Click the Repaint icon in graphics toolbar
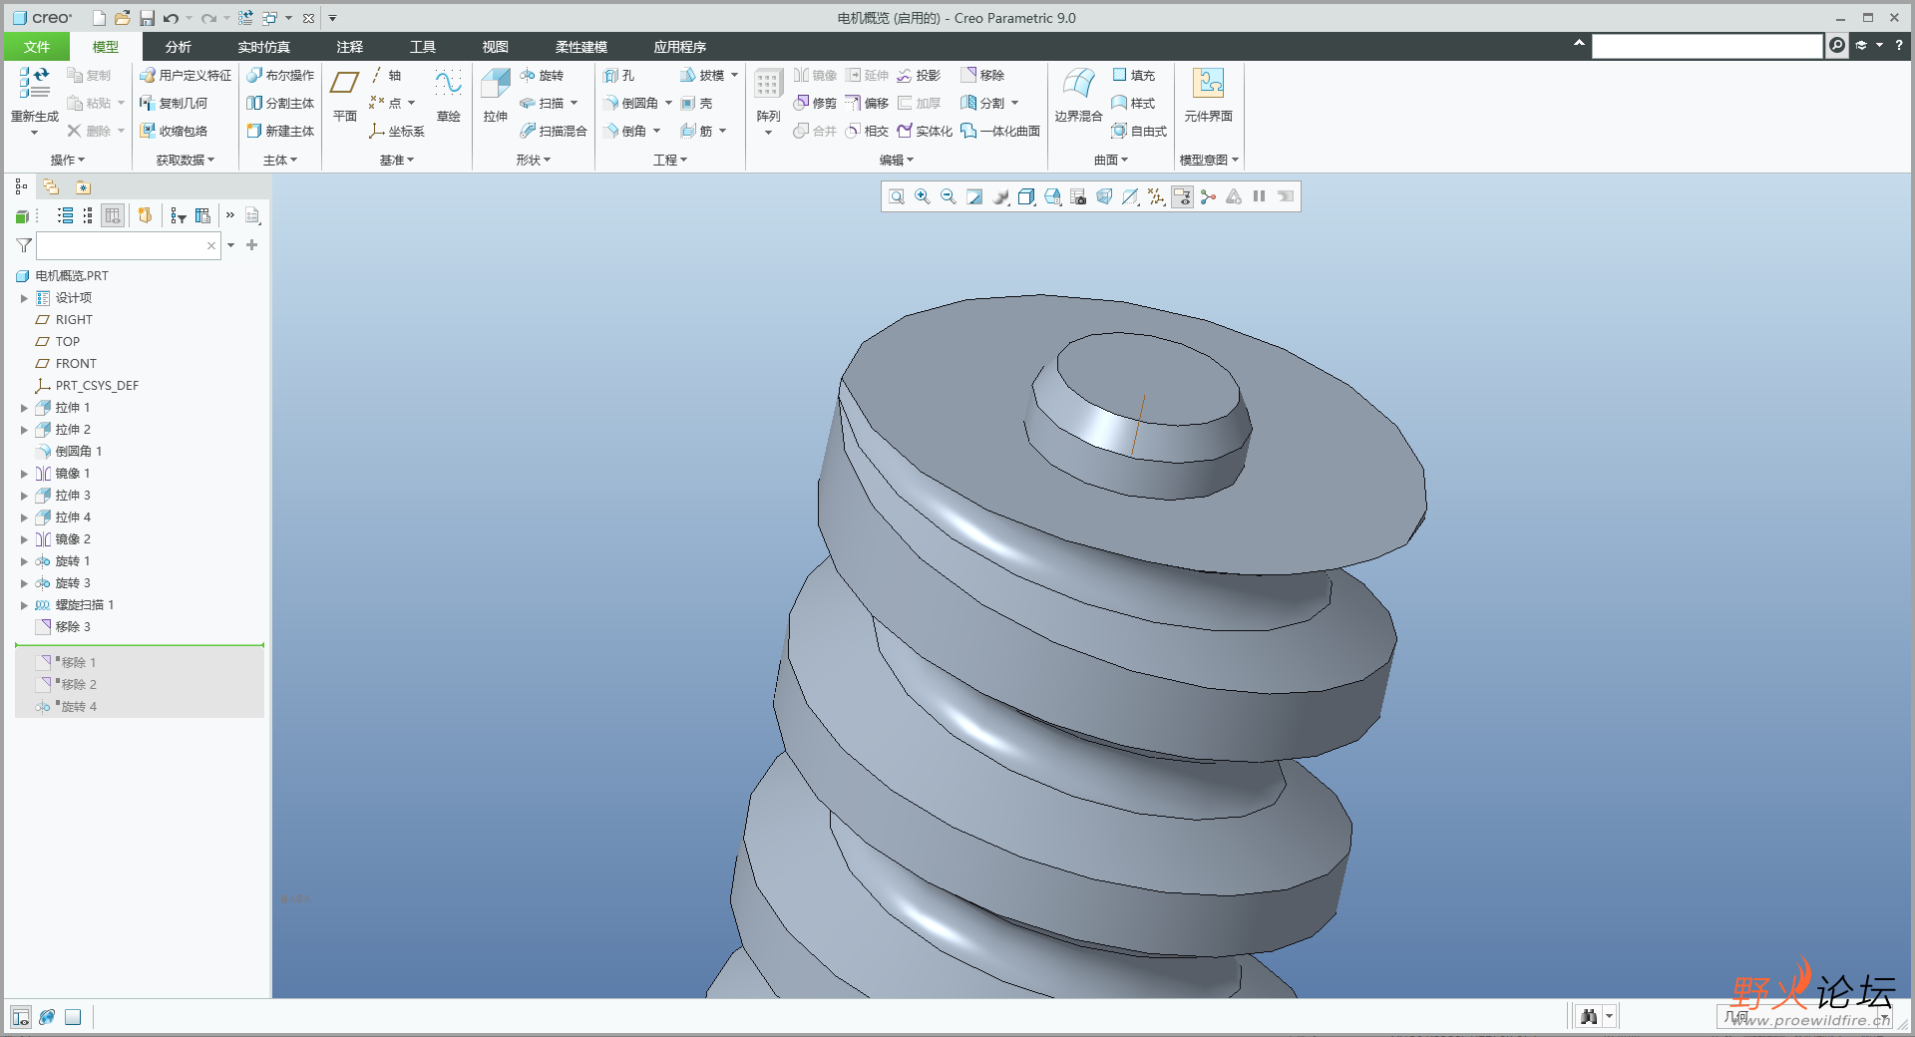Viewport: 1915px width, 1037px height. pyautogui.click(x=974, y=196)
